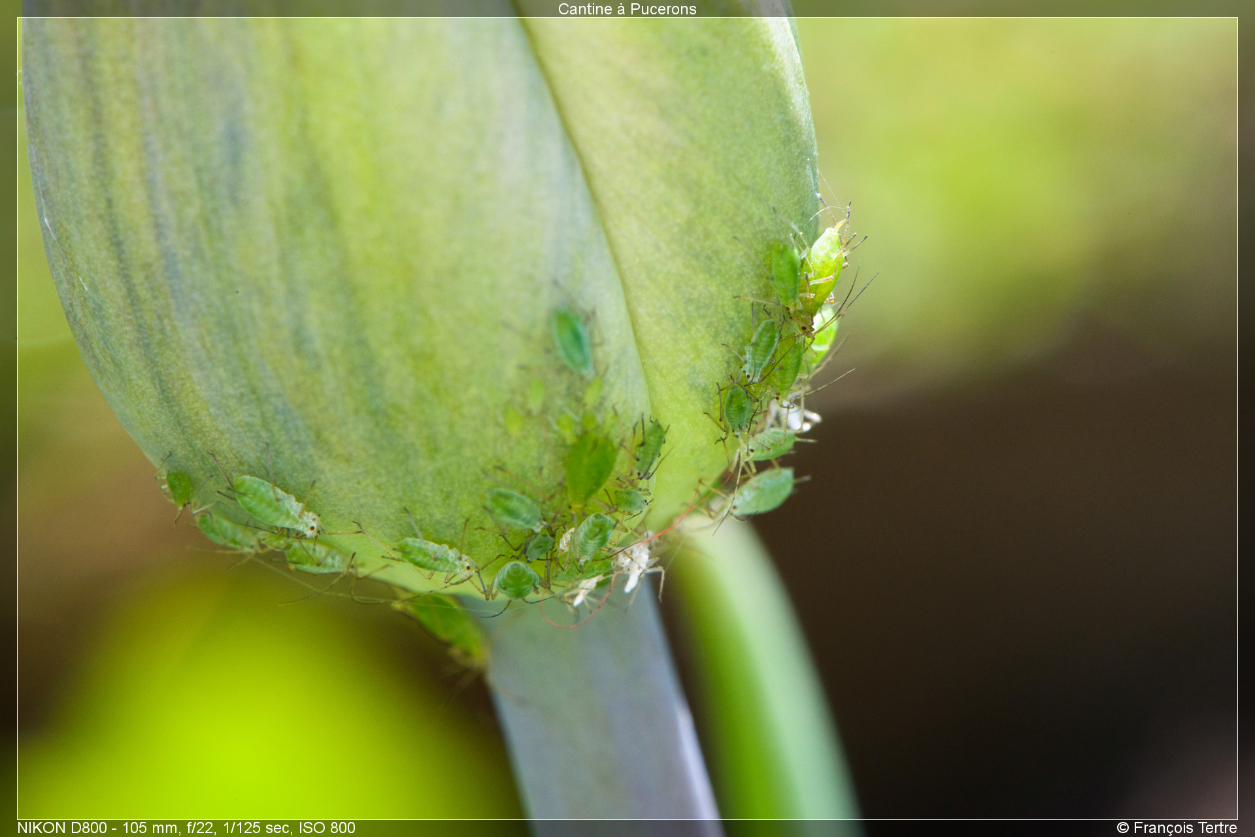Viewport: 1255px width, 837px height.
Task: Click the caption "NIKON D800 - 105 mm, f/22, 1/125 sec, ISO 800"
Action: tap(186, 828)
